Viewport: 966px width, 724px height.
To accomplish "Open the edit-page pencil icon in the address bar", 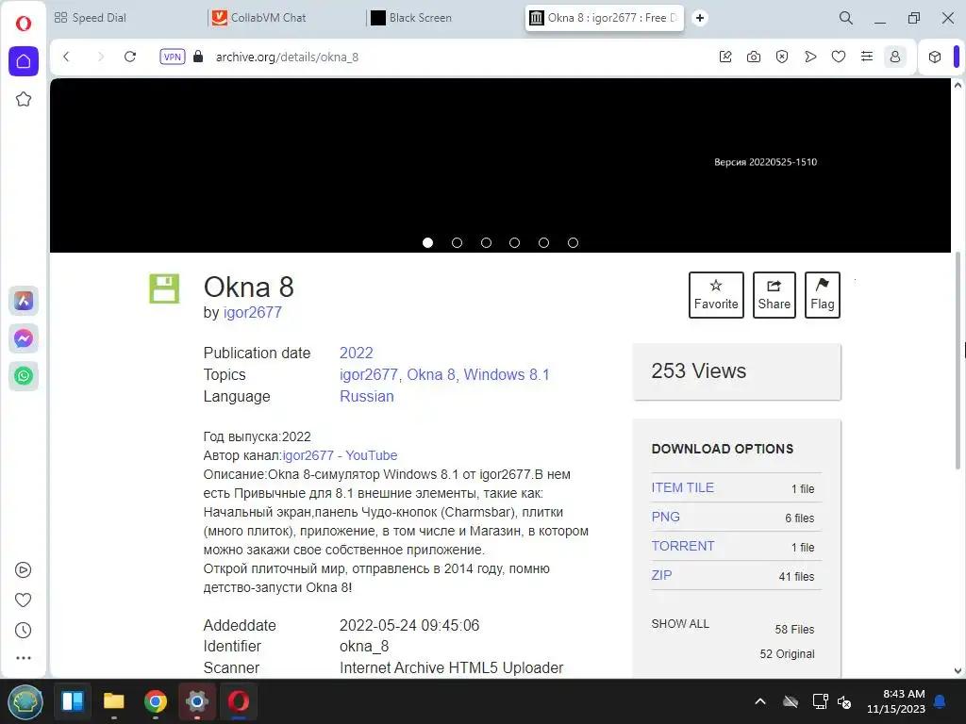I will tap(725, 57).
